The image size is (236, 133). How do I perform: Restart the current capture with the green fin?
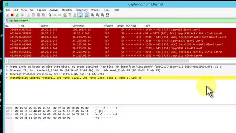point(17,15)
